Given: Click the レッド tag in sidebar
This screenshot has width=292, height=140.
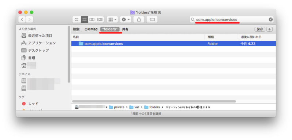Looking at the screenshot, I should [x=30, y=104].
